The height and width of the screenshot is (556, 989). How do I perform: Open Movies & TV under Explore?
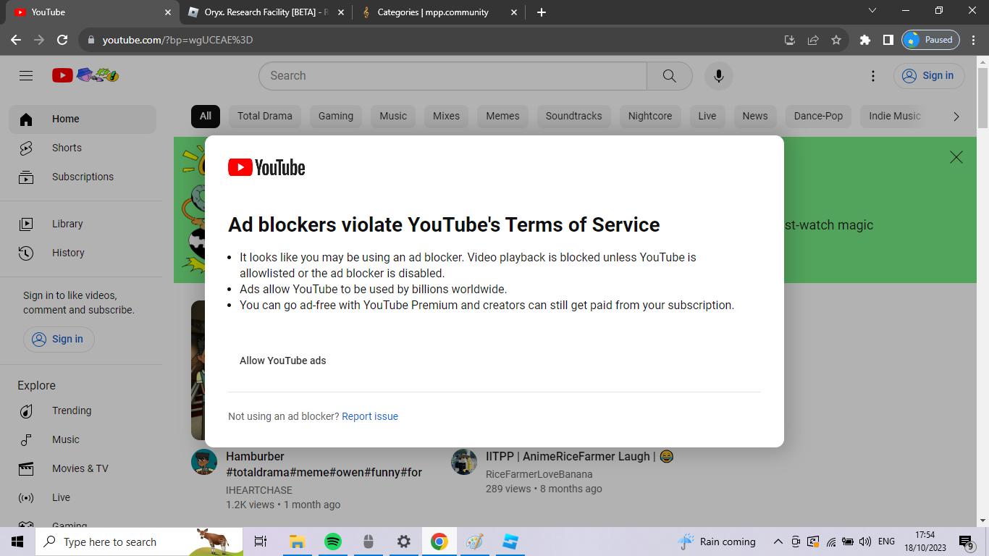(x=83, y=468)
